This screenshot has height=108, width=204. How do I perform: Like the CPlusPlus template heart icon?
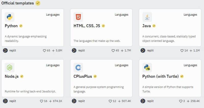click(110, 101)
